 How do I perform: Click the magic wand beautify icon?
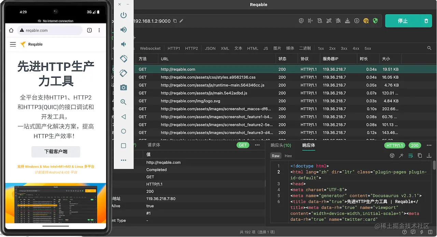(401, 156)
